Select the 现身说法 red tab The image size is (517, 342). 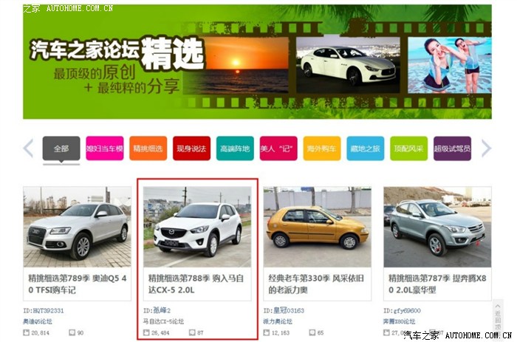click(x=191, y=148)
